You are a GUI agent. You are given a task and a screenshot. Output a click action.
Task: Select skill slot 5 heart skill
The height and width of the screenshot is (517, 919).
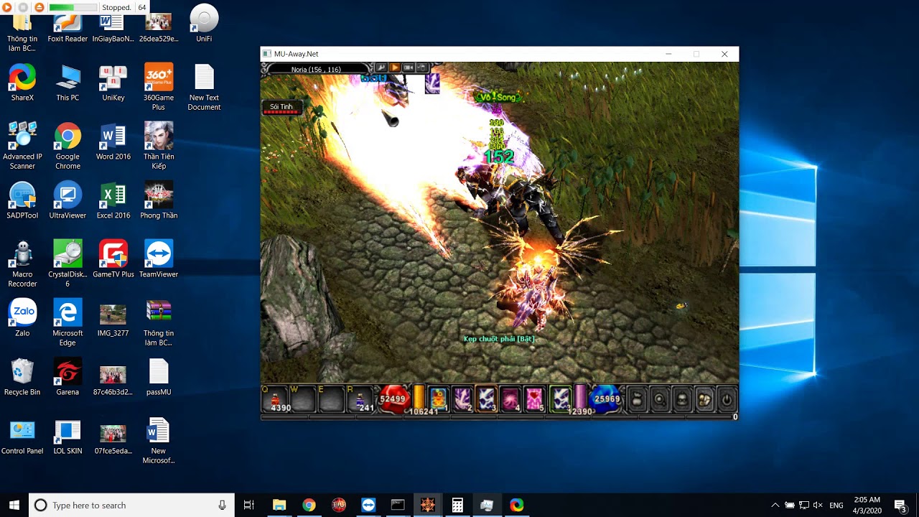535,399
